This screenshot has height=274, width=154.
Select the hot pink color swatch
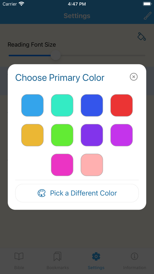click(62, 165)
